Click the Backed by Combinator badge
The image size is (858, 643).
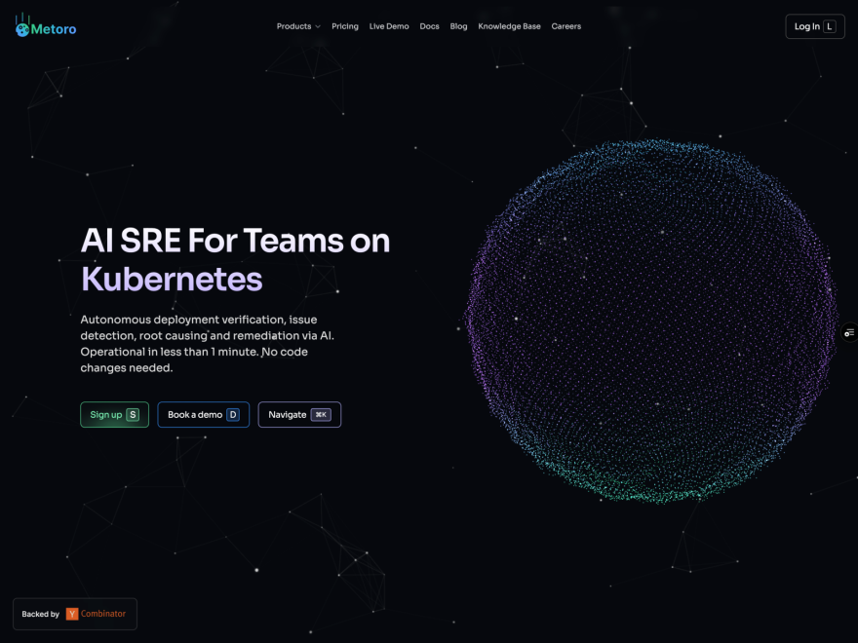pos(75,614)
